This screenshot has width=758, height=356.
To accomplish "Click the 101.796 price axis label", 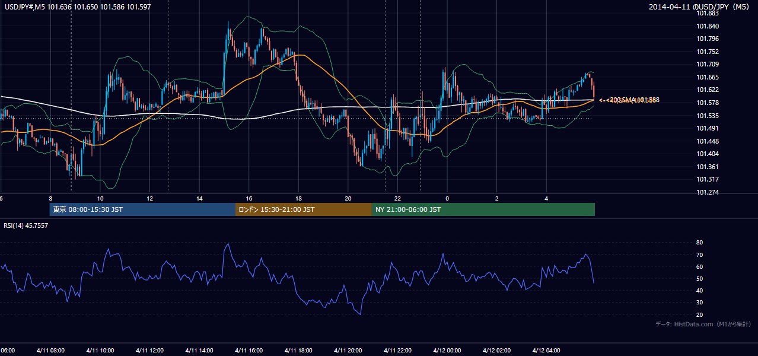I will click(708, 39).
